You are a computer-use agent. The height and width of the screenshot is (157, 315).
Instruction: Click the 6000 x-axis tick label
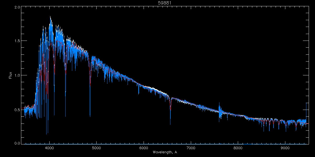pyautogui.click(x=144, y=147)
